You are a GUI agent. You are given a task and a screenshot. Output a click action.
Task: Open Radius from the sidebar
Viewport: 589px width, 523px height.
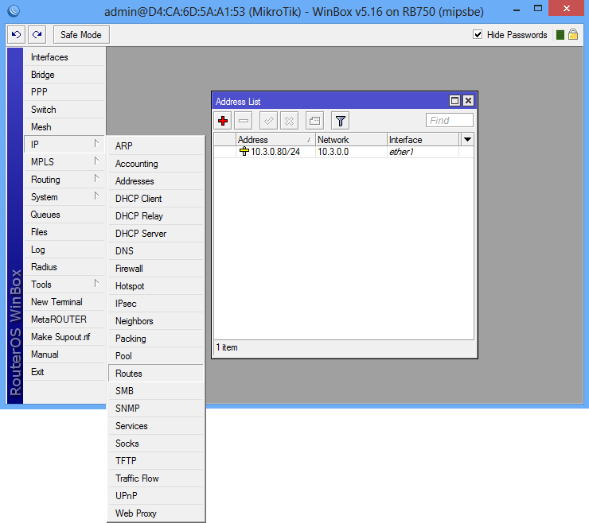pos(64,267)
